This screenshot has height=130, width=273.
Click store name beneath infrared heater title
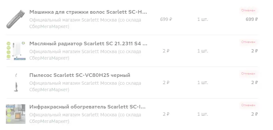85,118
